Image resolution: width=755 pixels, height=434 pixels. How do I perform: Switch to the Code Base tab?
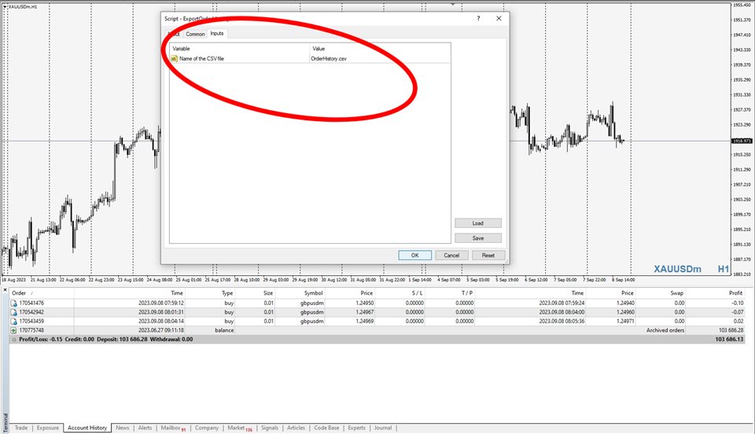(x=326, y=428)
